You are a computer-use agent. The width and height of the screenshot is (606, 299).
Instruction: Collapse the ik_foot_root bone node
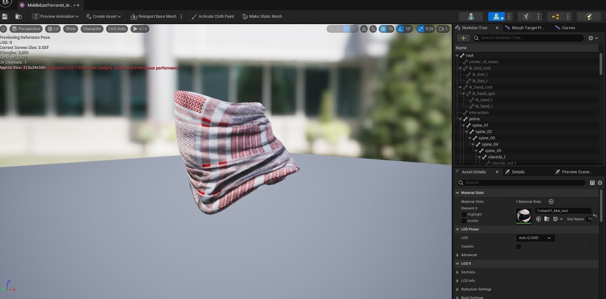[460, 68]
